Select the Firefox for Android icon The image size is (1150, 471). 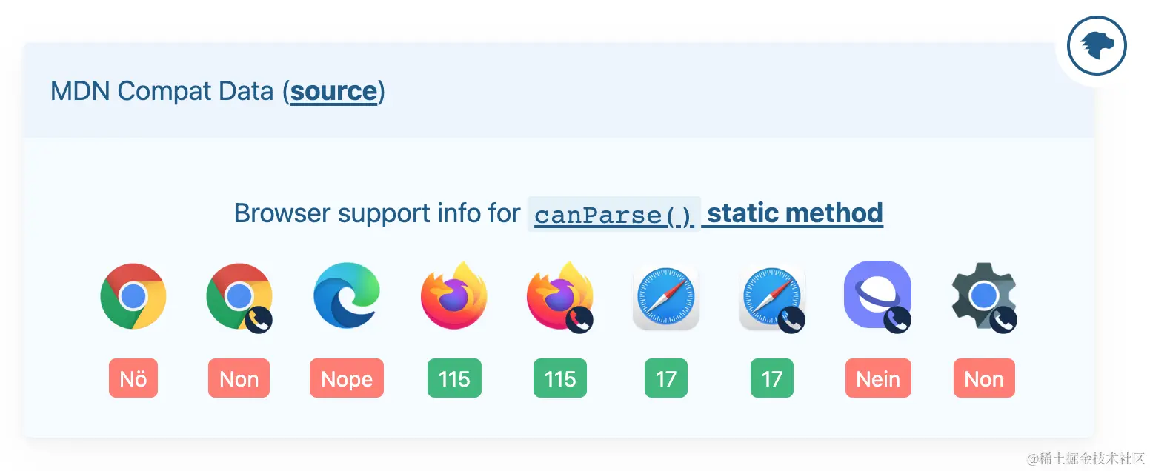pyautogui.click(x=560, y=296)
